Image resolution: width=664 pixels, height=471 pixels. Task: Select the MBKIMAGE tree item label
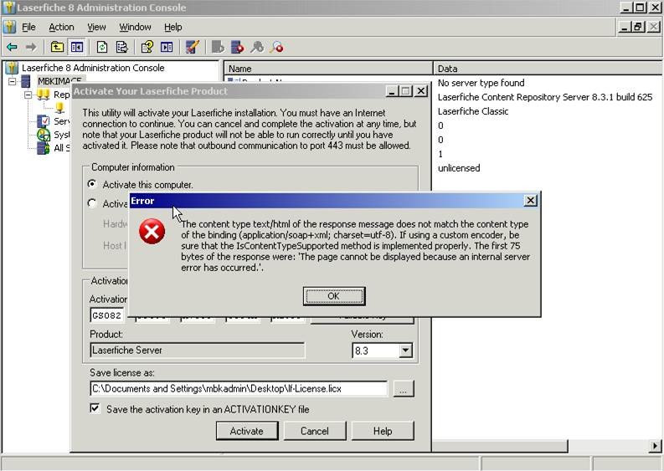click(x=59, y=81)
